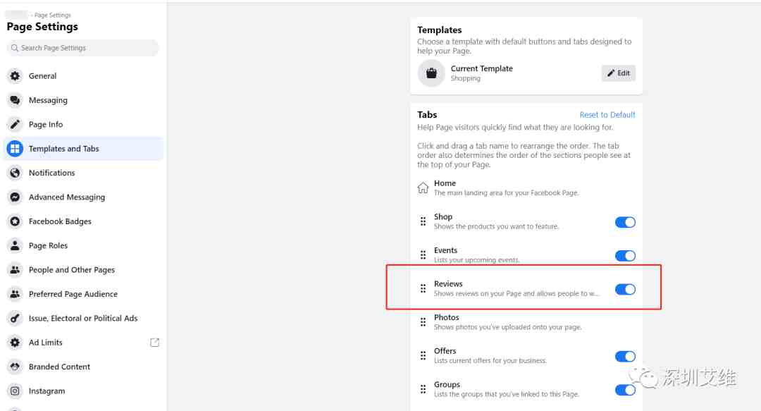Open Branded Content settings

[x=83, y=367]
